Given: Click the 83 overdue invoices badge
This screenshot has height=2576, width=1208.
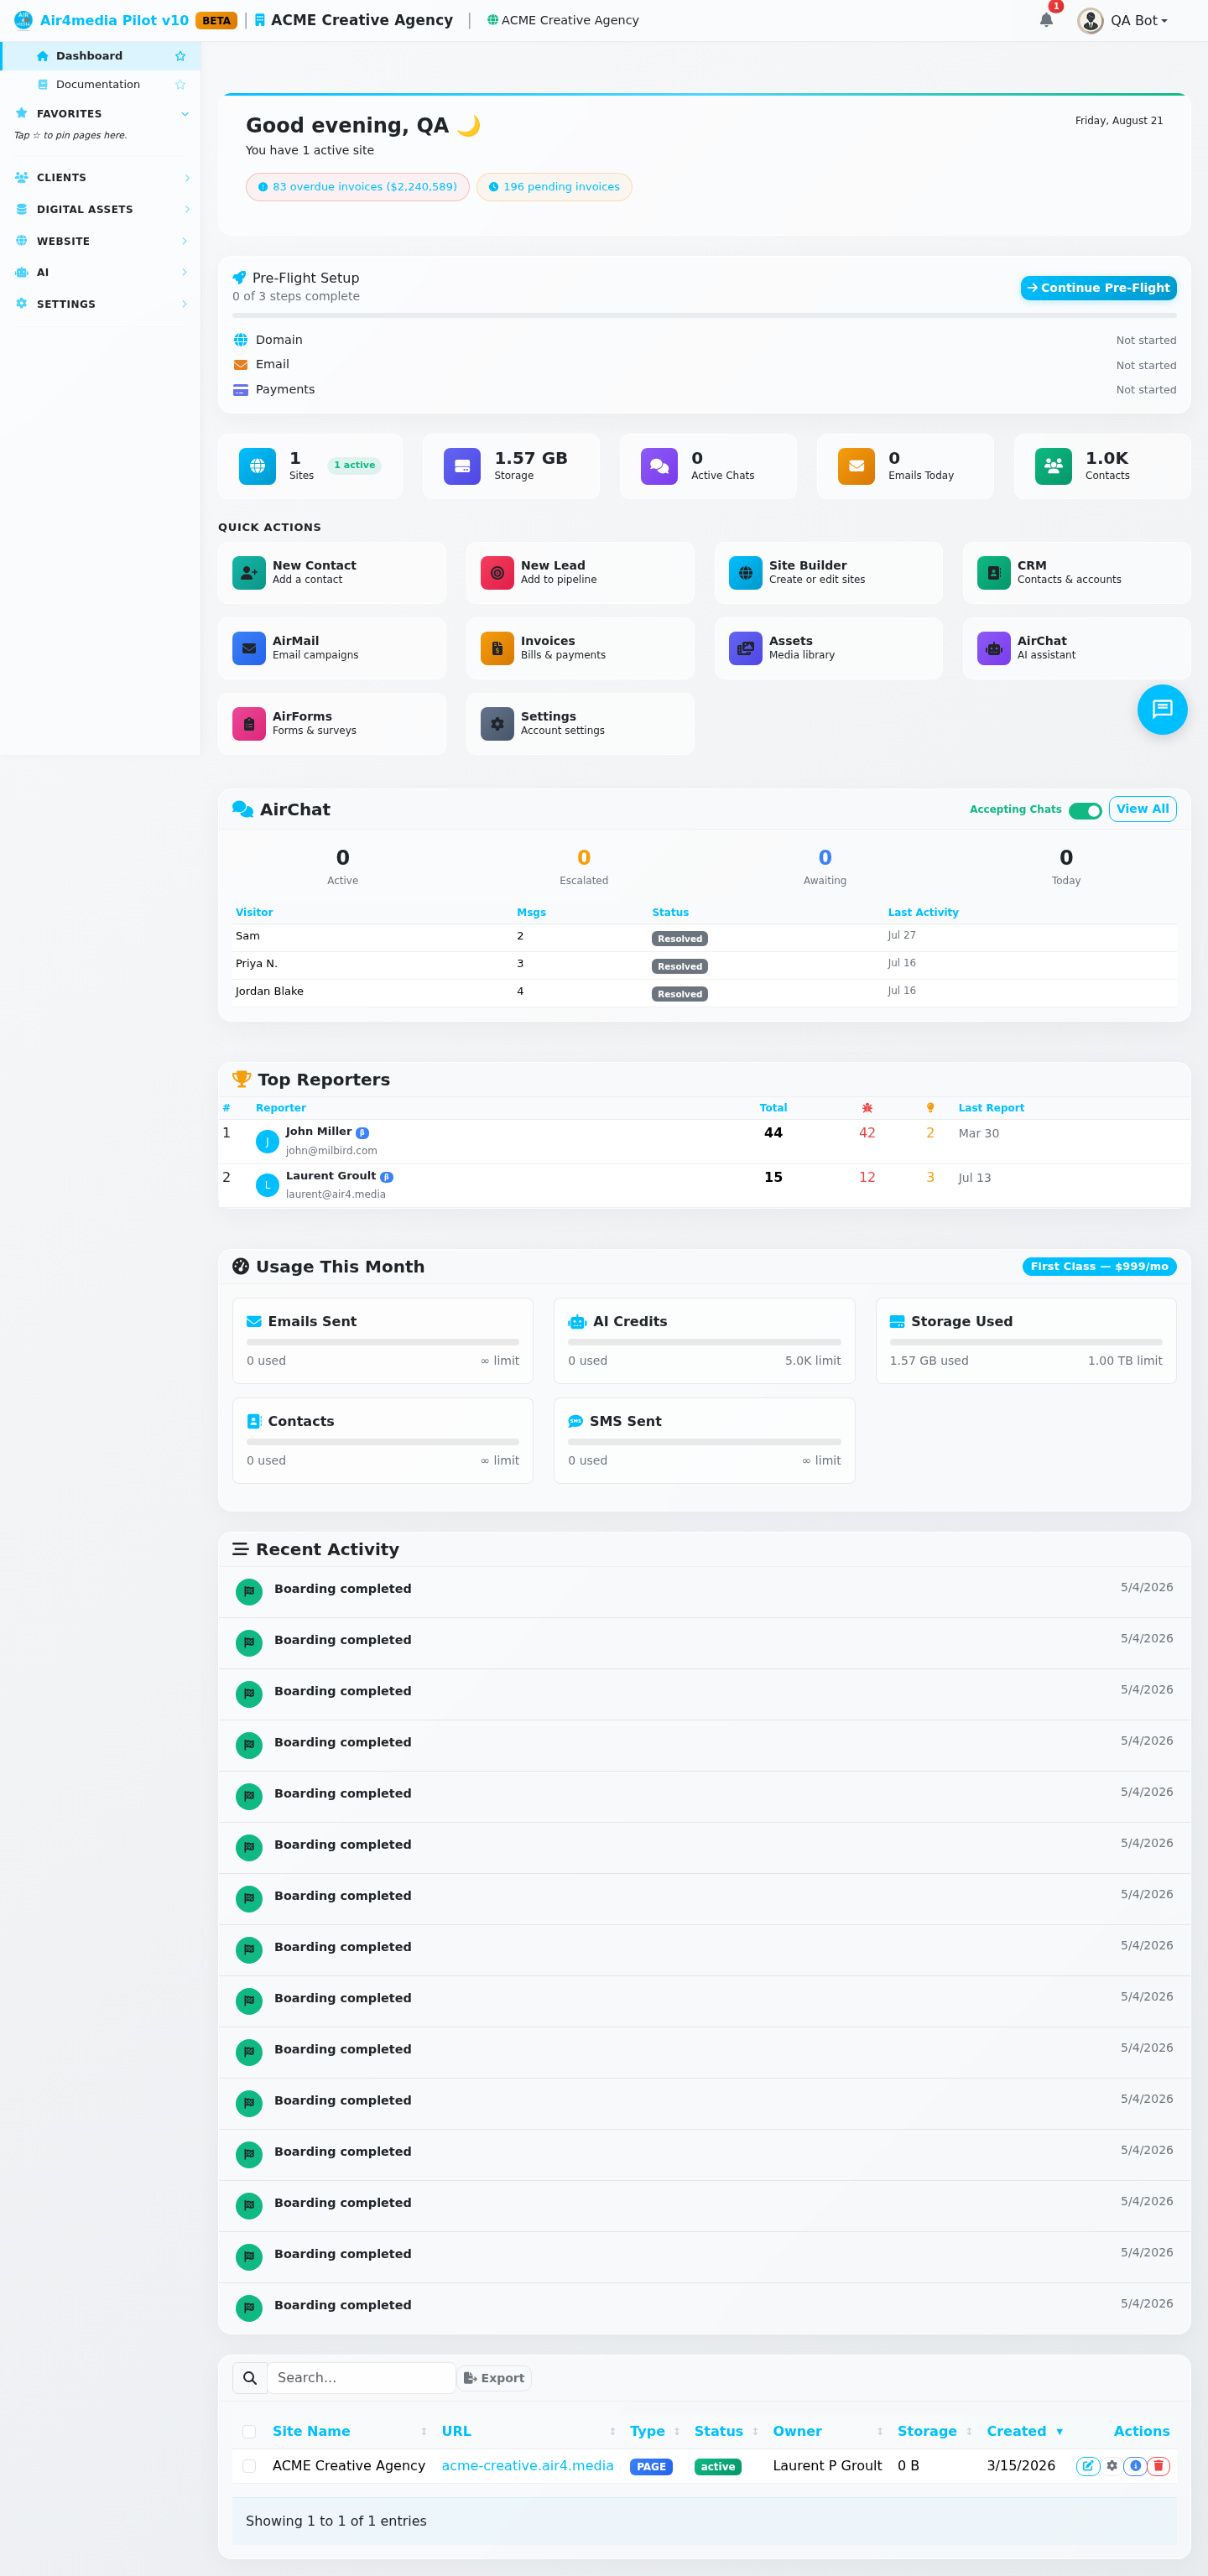Looking at the screenshot, I should coord(357,187).
